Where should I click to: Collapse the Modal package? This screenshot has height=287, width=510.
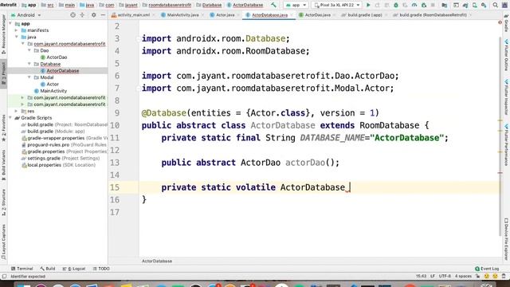coord(29,77)
